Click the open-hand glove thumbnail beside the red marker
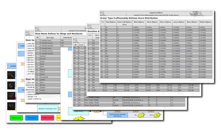221x138 pixels. [11, 96]
